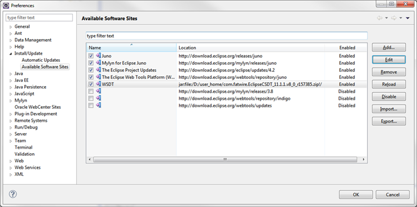
Task: Collapse the Install/Update tree node
Action: click(x=11, y=54)
